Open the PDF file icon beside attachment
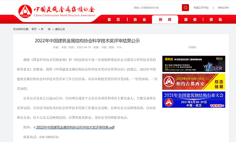This screenshot has height=142, width=236. click(34, 127)
